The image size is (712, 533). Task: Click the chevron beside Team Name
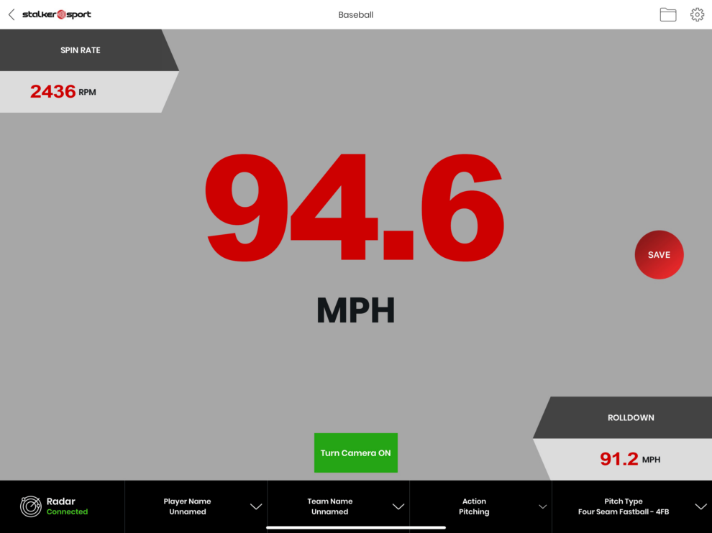click(398, 506)
